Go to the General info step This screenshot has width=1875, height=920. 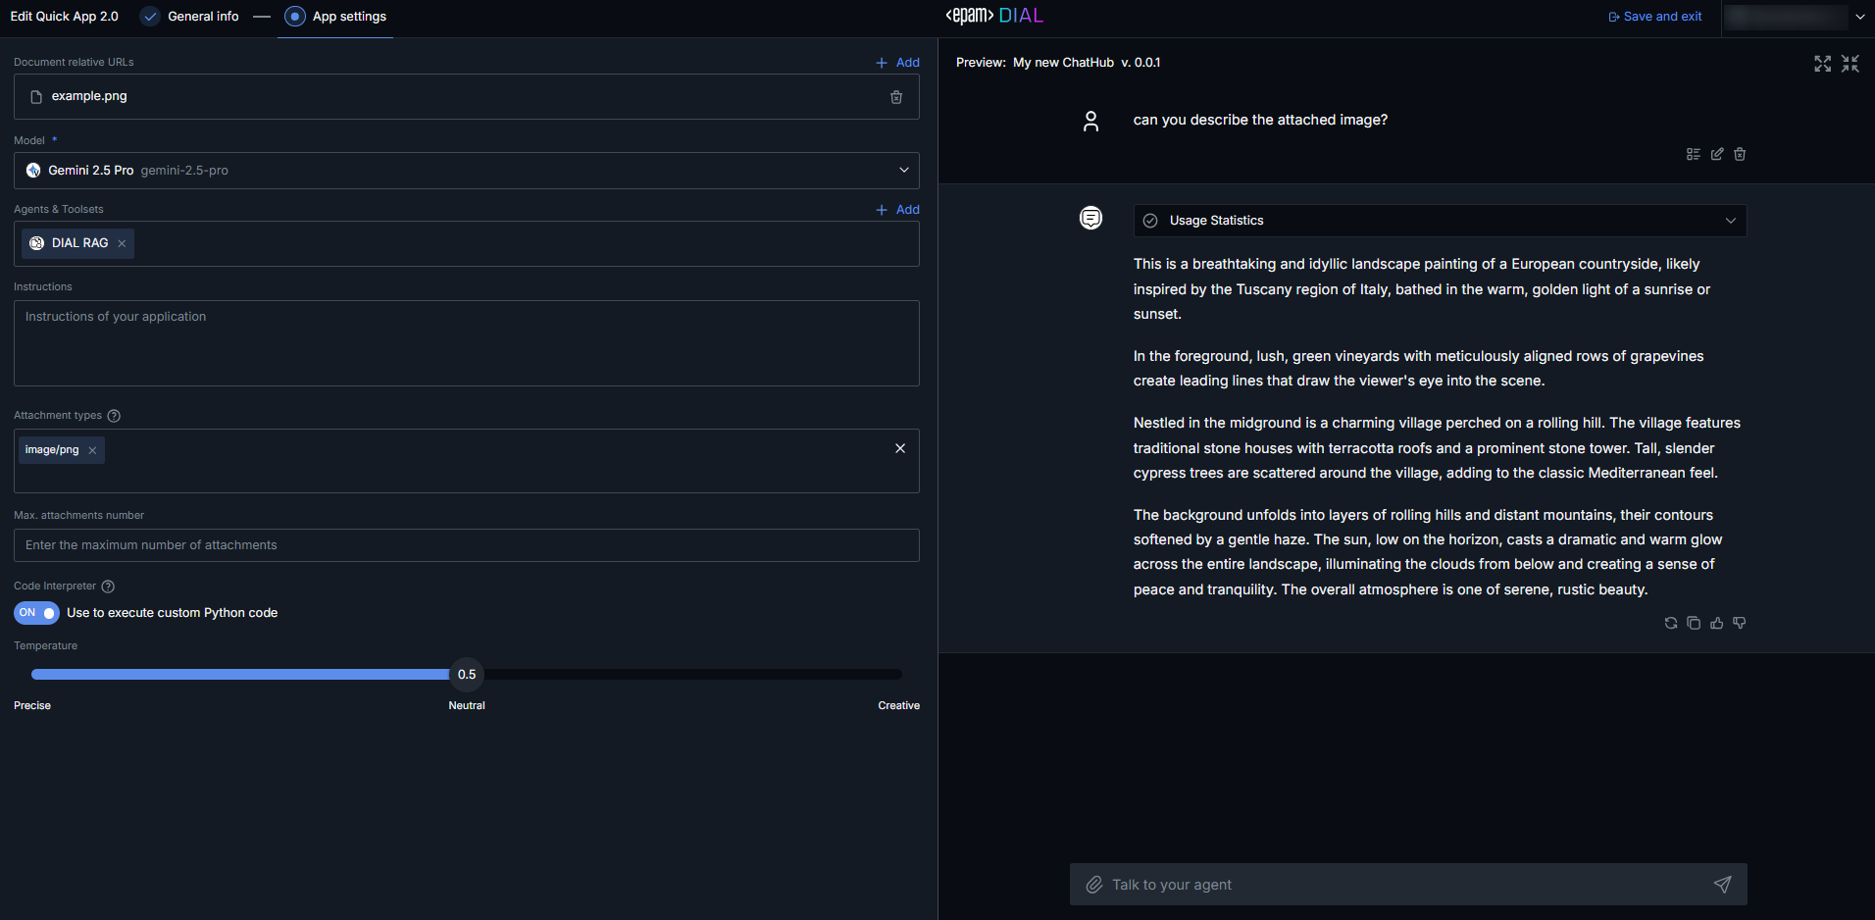click(x=202, y=17)
